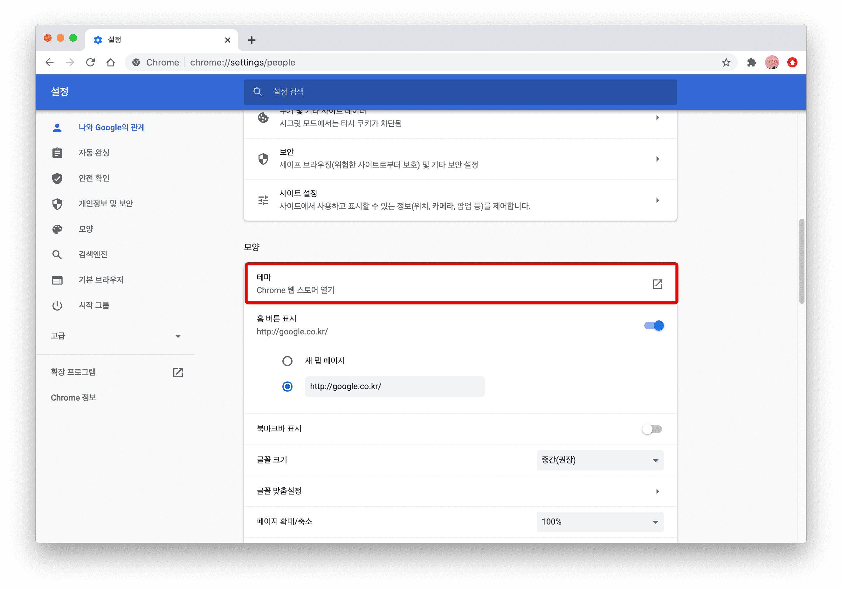This screenshot has width=842, height=590.
Task: Toggle the 북마크바 표시 switch
Action: click(653, 429)
